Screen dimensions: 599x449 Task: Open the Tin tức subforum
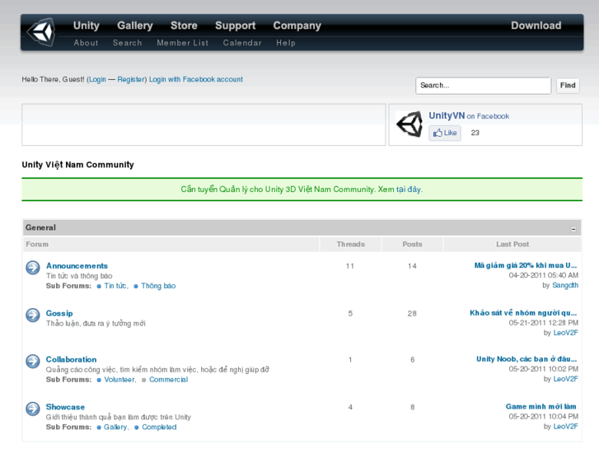(x=115, y=286)
